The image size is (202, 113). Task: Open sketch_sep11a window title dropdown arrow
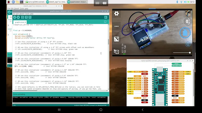click(56, 6)
